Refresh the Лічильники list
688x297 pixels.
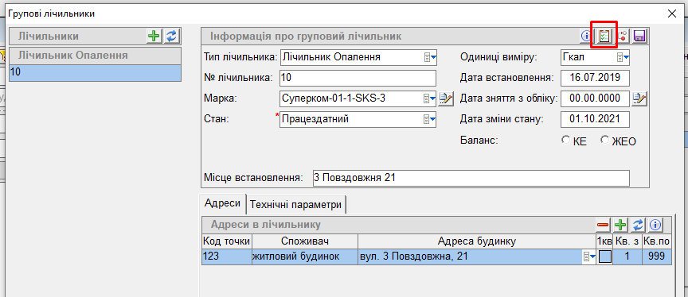(171, 37)
